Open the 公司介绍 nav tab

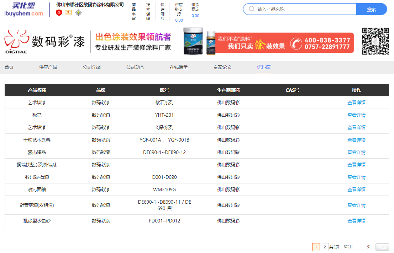(91, 67)
